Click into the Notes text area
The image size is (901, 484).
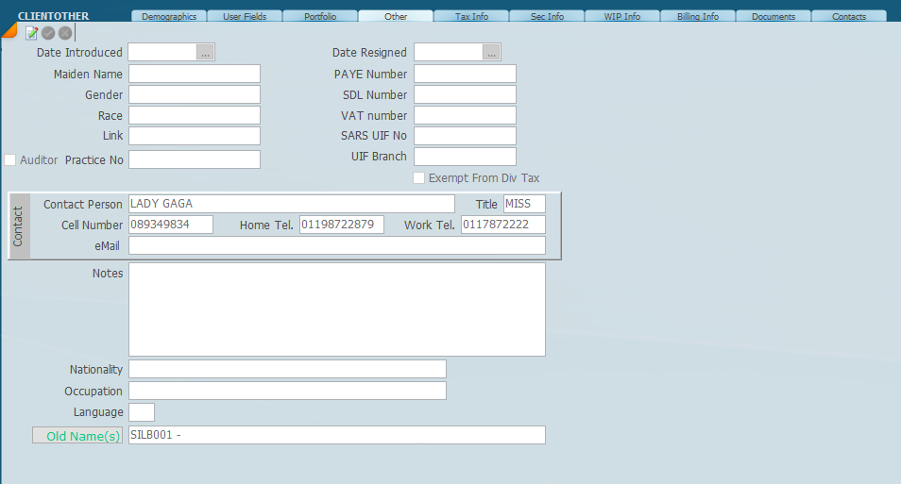point(336,309)
